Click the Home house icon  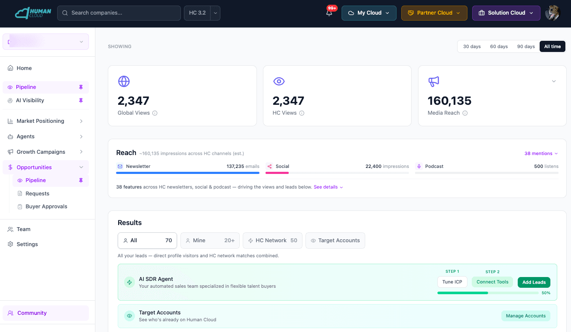click(11, 68)
